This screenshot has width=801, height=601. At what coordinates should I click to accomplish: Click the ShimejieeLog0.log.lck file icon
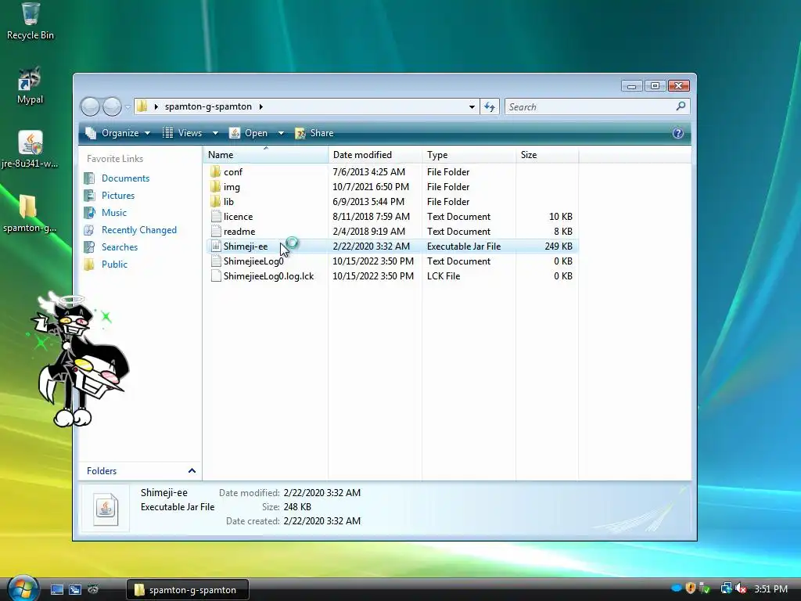(216, 275)
